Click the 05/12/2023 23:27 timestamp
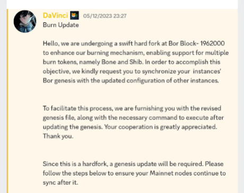 click(104, 16)
